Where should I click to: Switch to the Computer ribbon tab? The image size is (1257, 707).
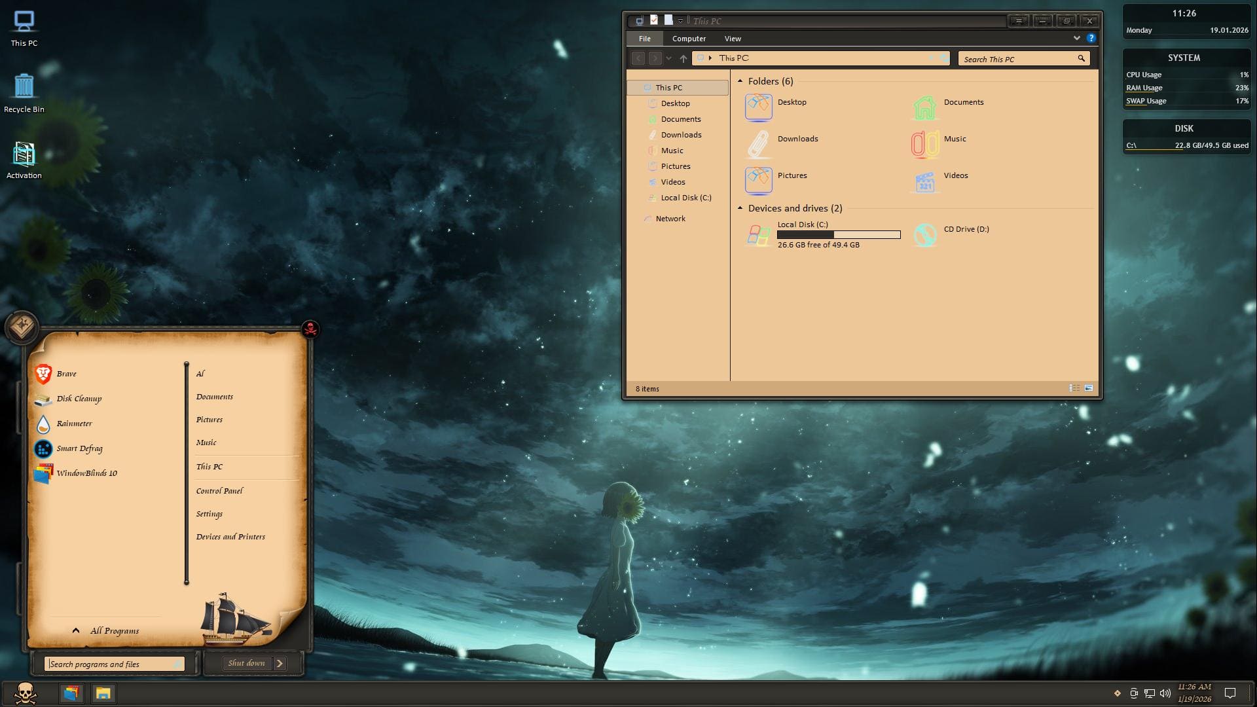tap(689, 39)
